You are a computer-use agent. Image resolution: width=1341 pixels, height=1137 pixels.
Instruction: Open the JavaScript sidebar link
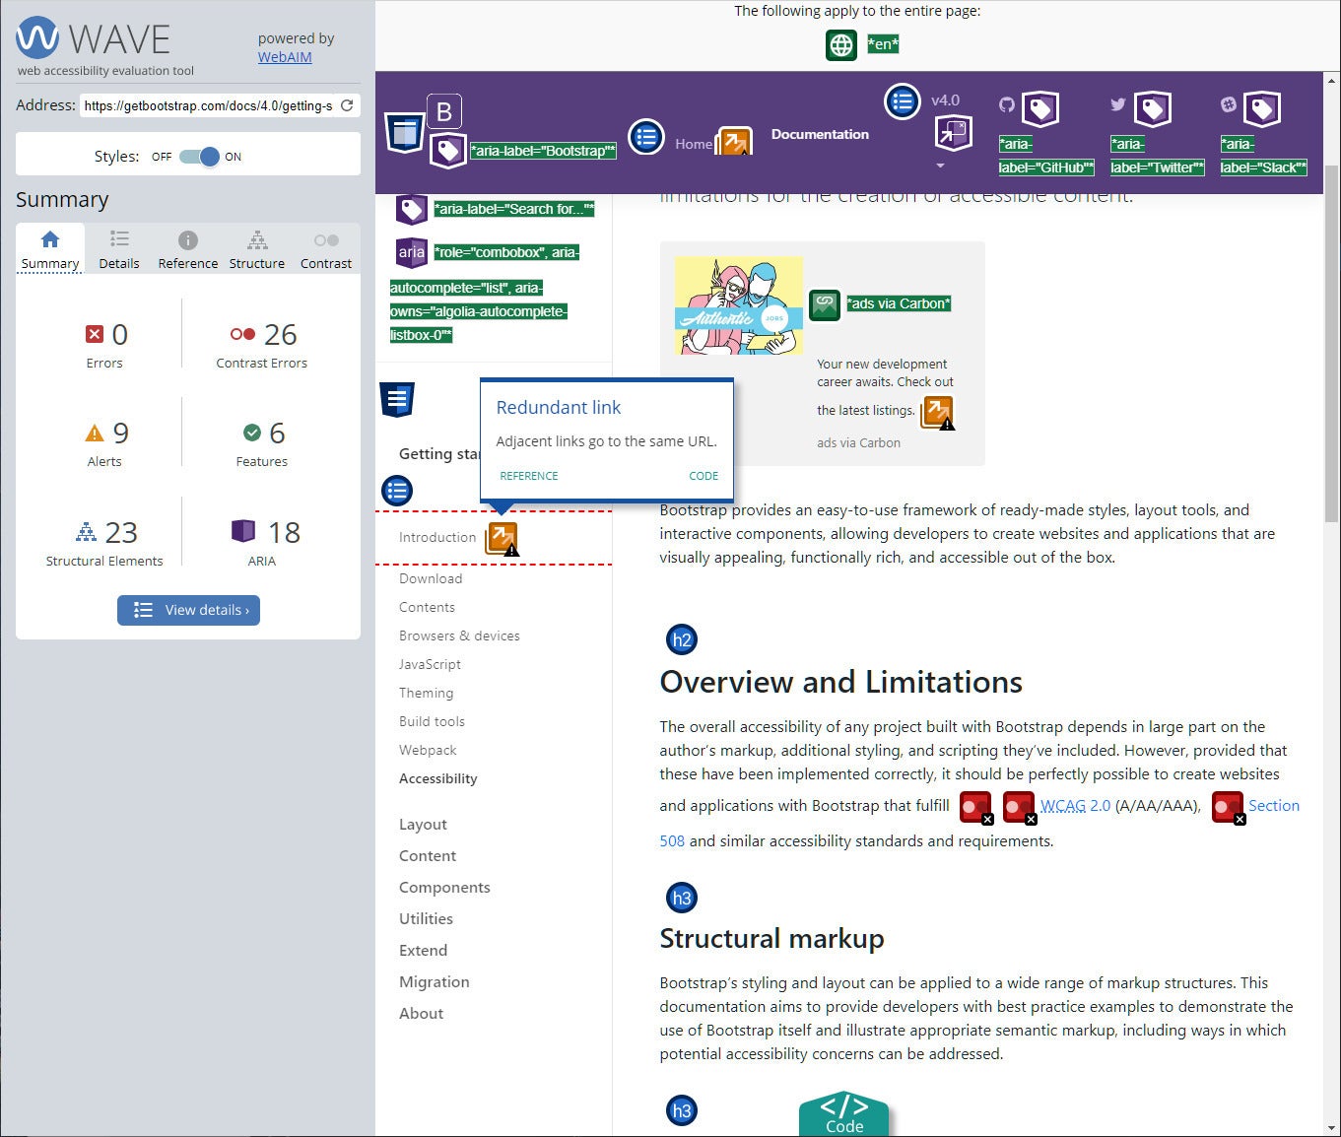point(430,664)
